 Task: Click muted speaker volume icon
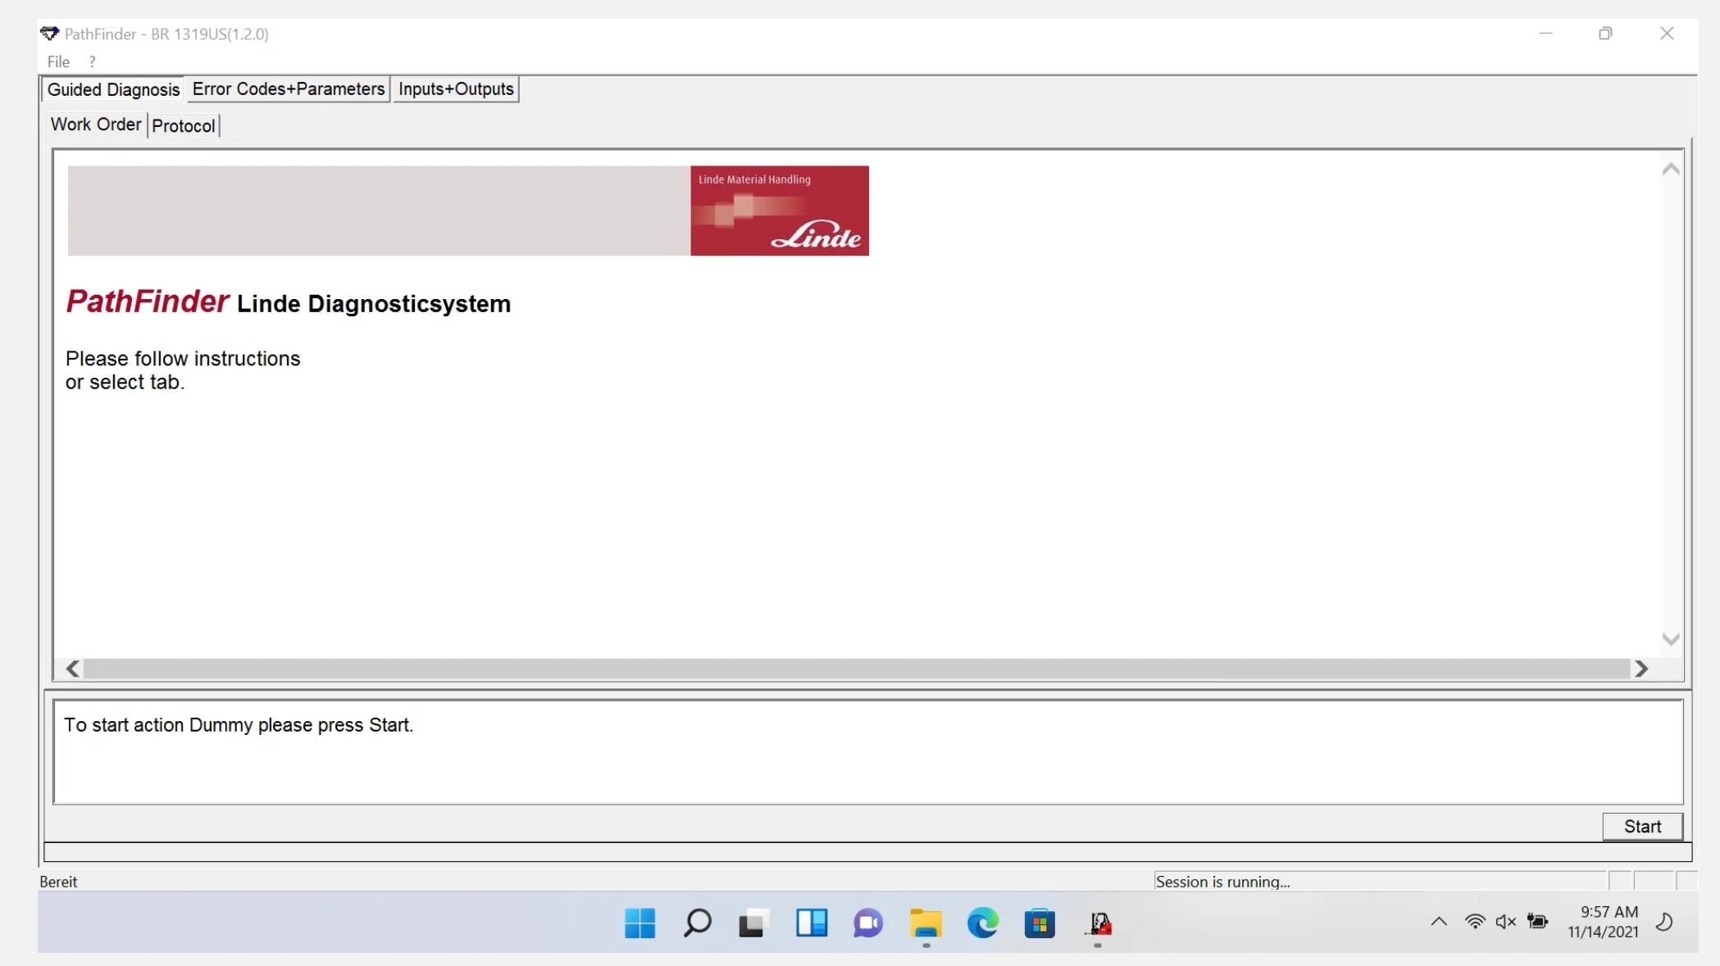[1505, 922]
